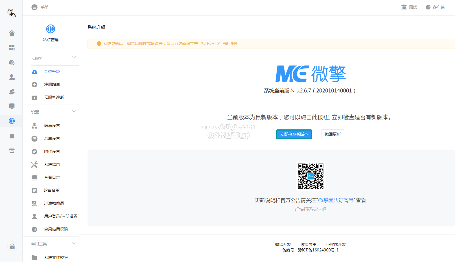Select the globe site-management icon in left rail

click(12, 121)
